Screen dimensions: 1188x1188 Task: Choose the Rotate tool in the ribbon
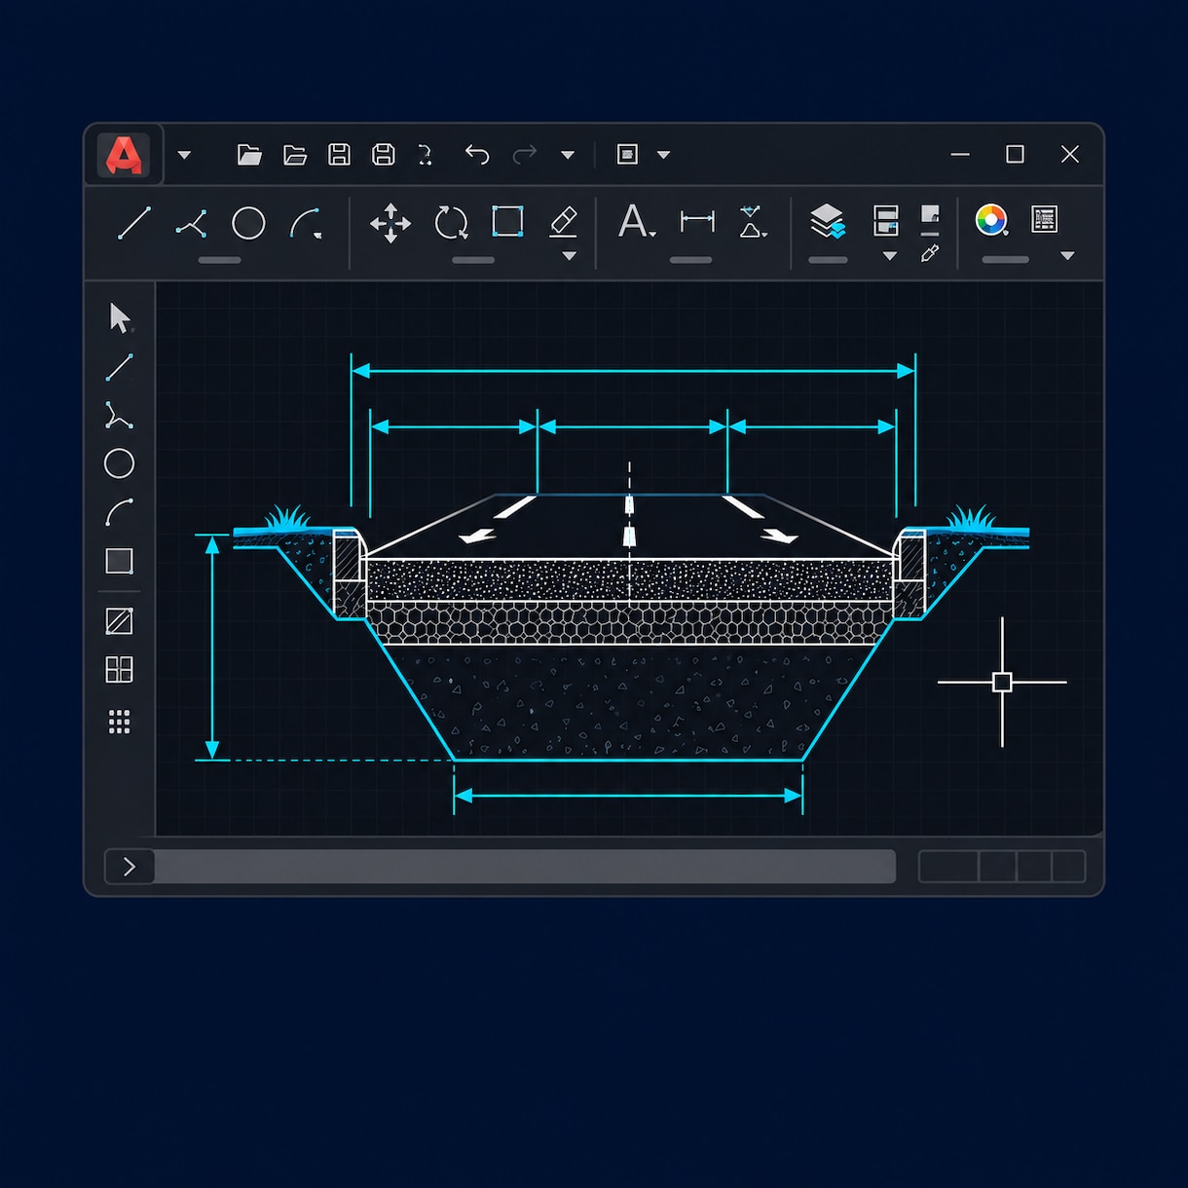(451, 223)
